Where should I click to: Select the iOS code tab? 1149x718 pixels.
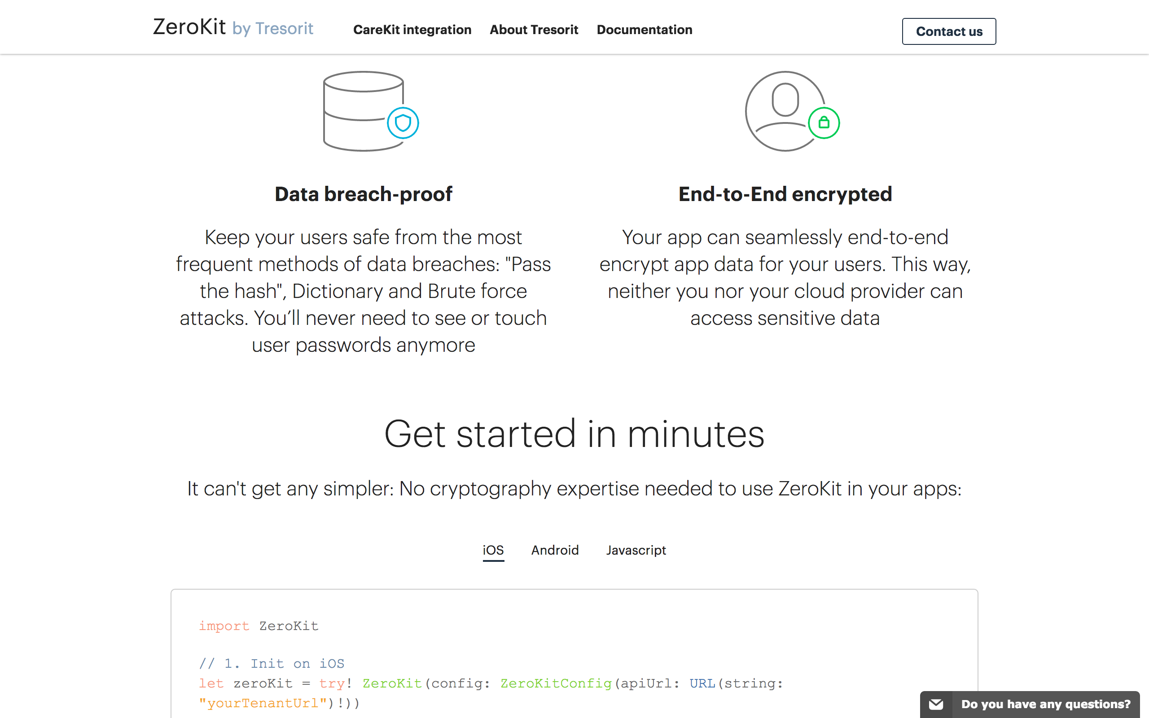(x=493, y=550)
